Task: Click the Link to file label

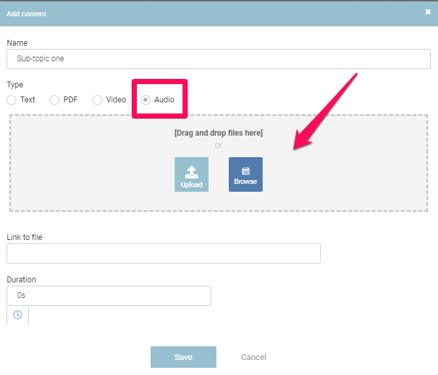Action: point(24,237)
